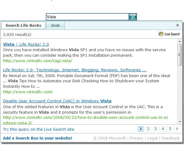The height and width of the screenshot is (145, 184).
Task: Click the Live Search logo
Action: (169, 34)
